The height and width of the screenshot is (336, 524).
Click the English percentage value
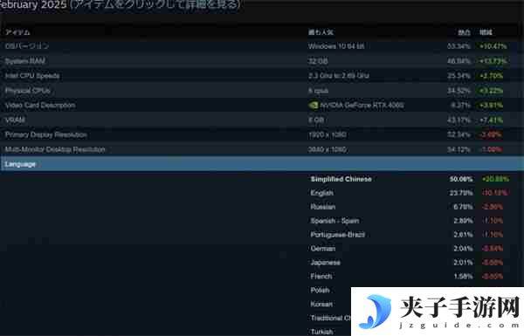[461, 193]
